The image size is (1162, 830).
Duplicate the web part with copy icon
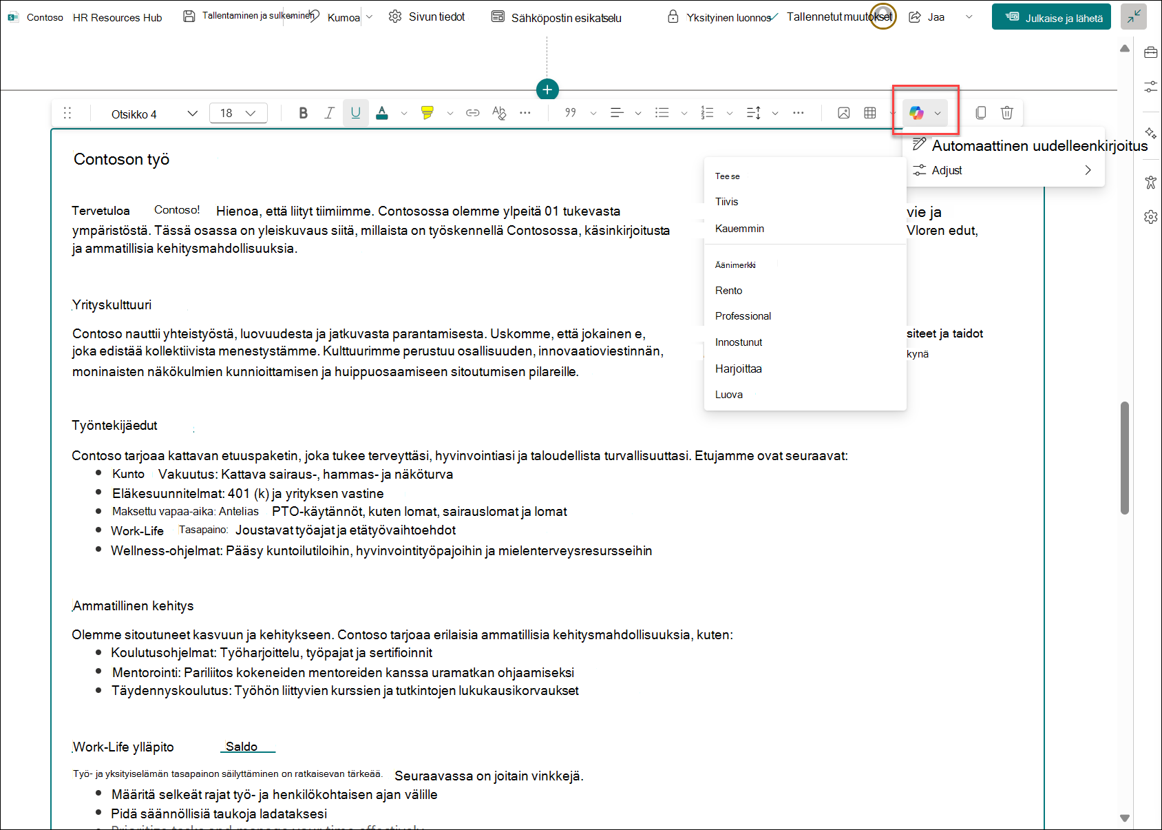click(x=981, y=113)
